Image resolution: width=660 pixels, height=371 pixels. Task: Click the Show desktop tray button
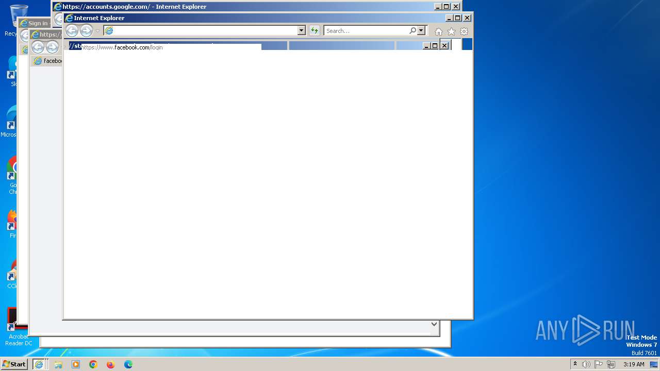click(x=654, y=364)
